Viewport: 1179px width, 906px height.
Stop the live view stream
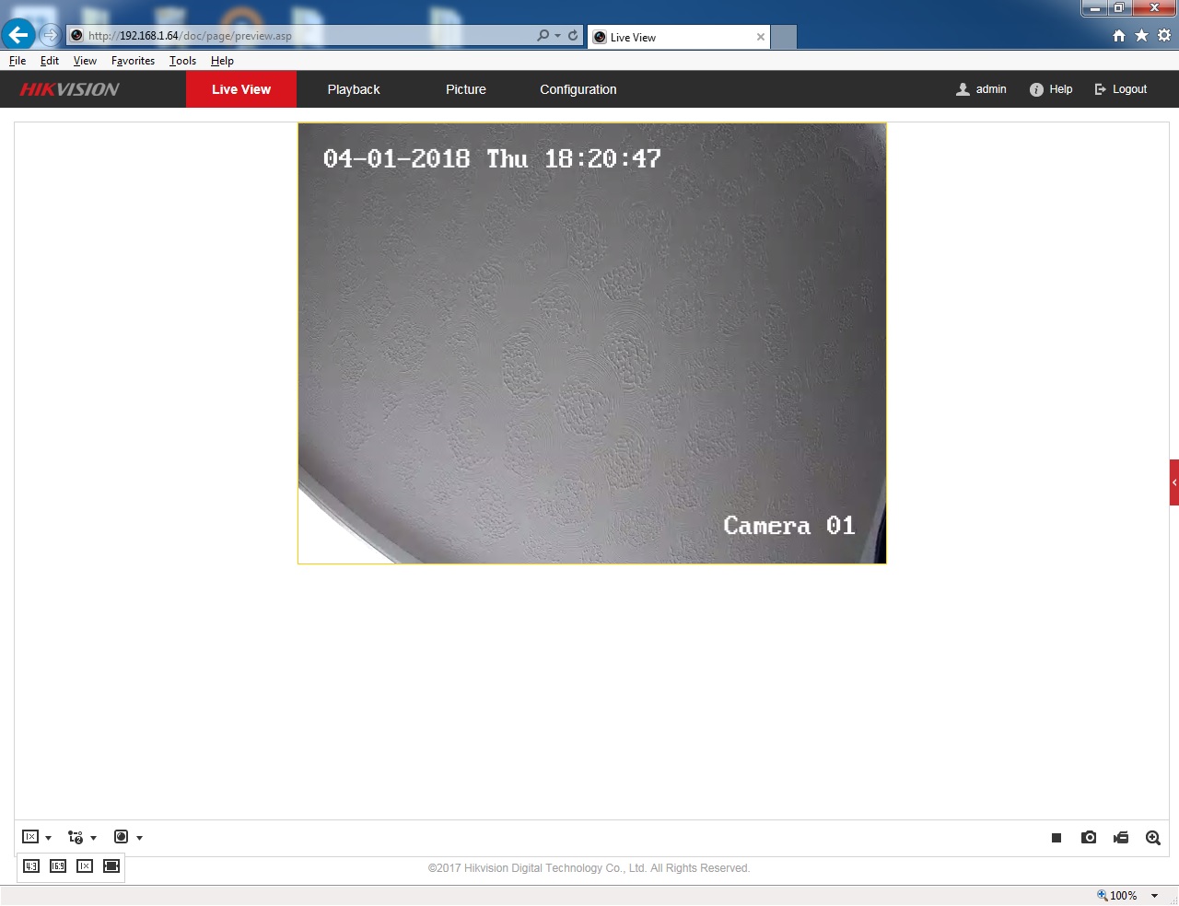1056,838
